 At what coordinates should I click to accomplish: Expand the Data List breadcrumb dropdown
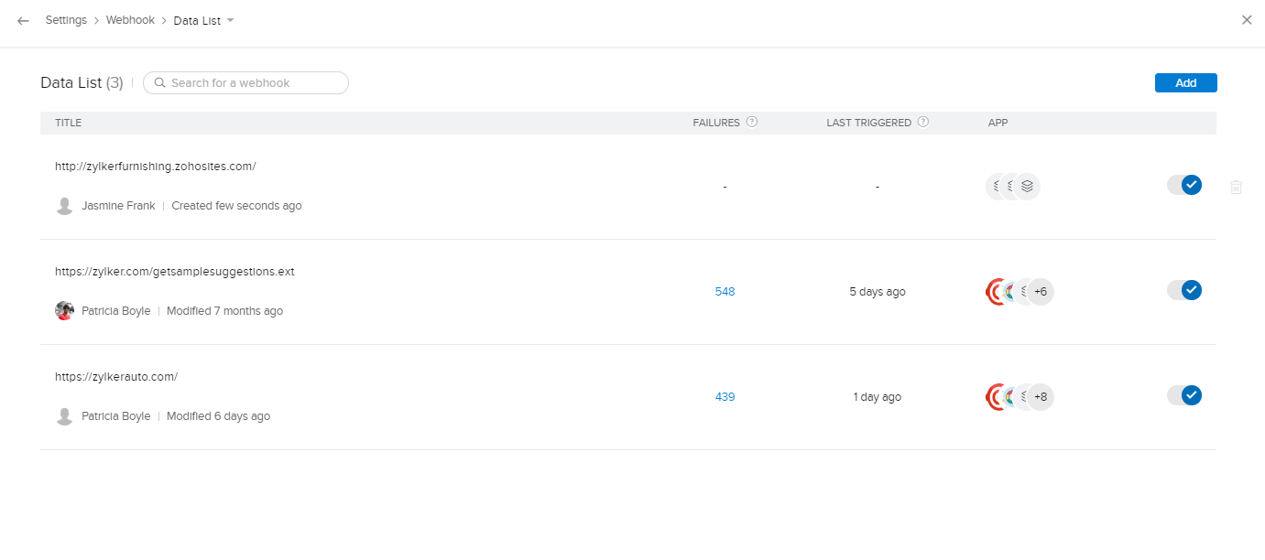(230, 20)
